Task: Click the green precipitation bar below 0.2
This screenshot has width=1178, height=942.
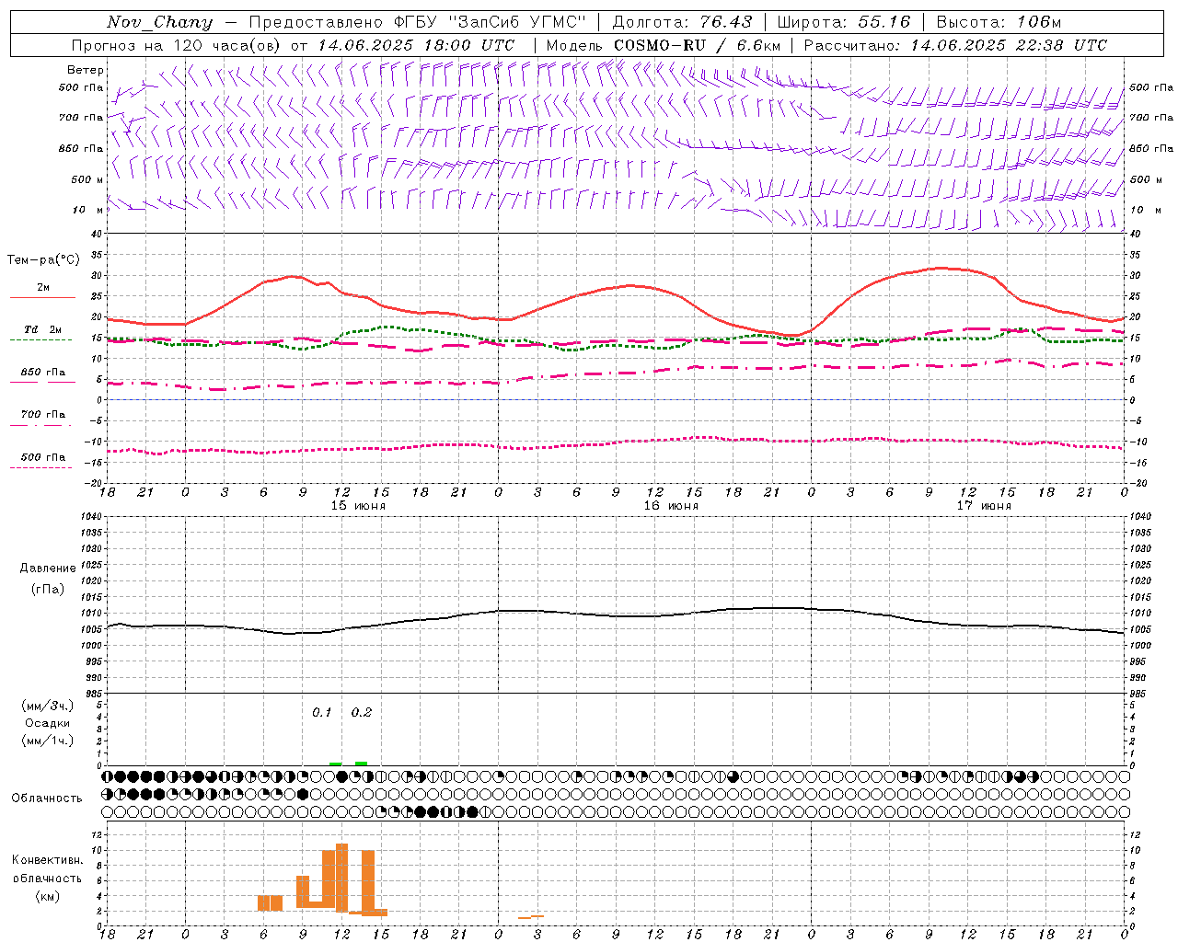Action: pos(362,764)
